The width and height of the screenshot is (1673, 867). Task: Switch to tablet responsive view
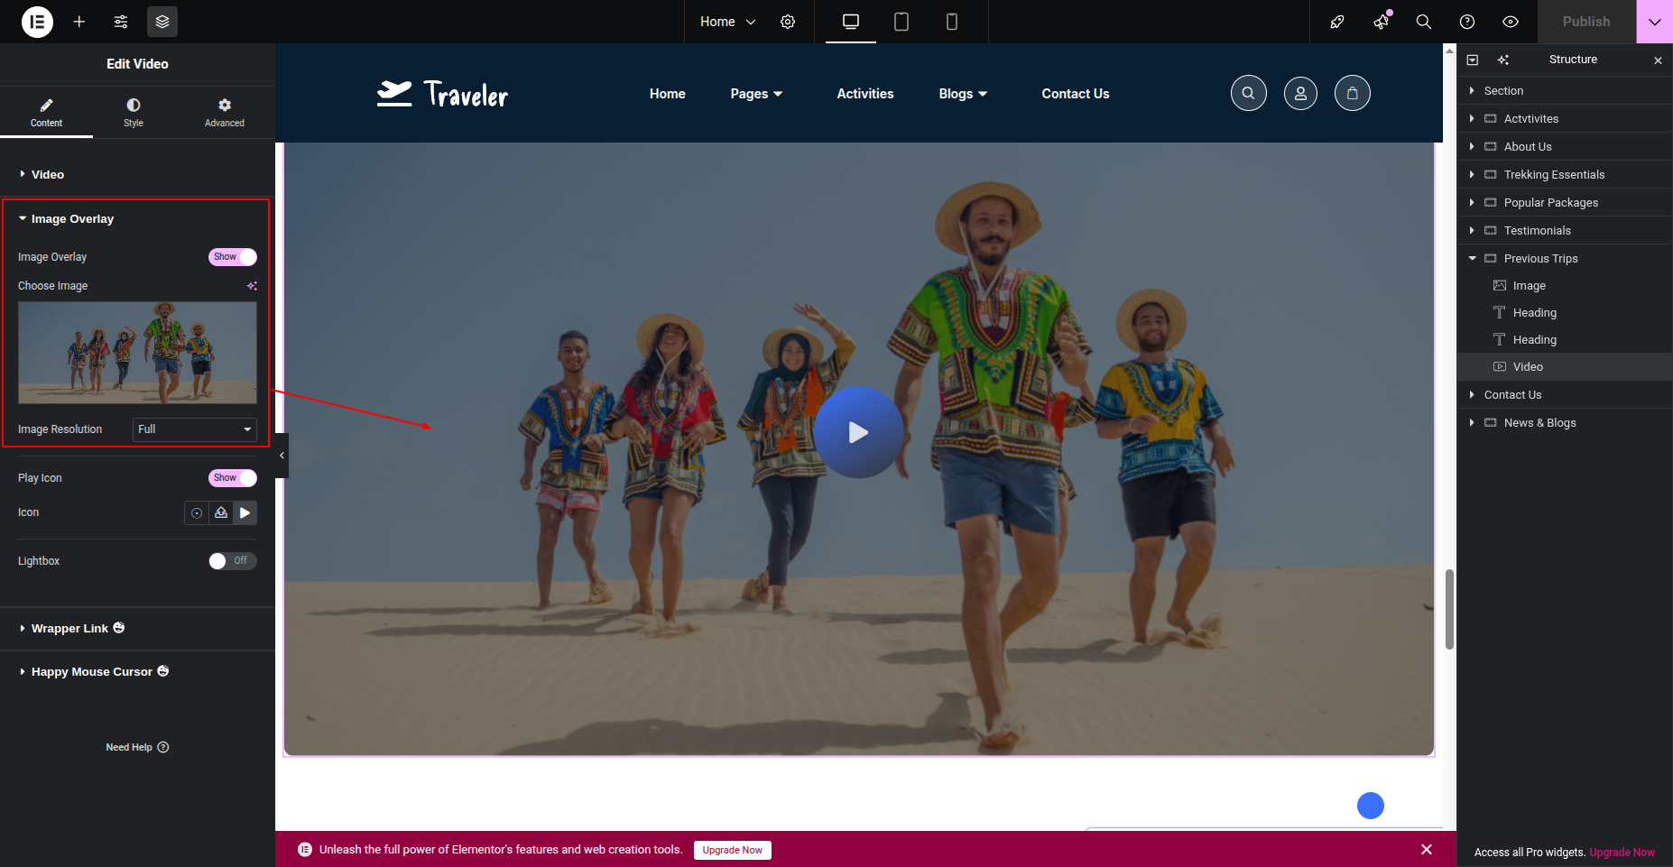tap(901, 22)
